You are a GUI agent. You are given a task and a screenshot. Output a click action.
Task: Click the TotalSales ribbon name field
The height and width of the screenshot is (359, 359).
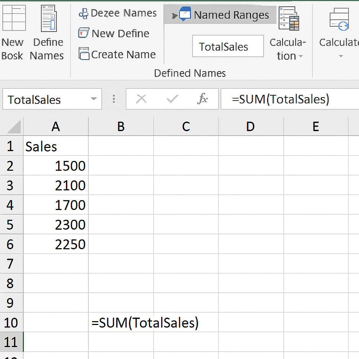click(x=228, y=46)
